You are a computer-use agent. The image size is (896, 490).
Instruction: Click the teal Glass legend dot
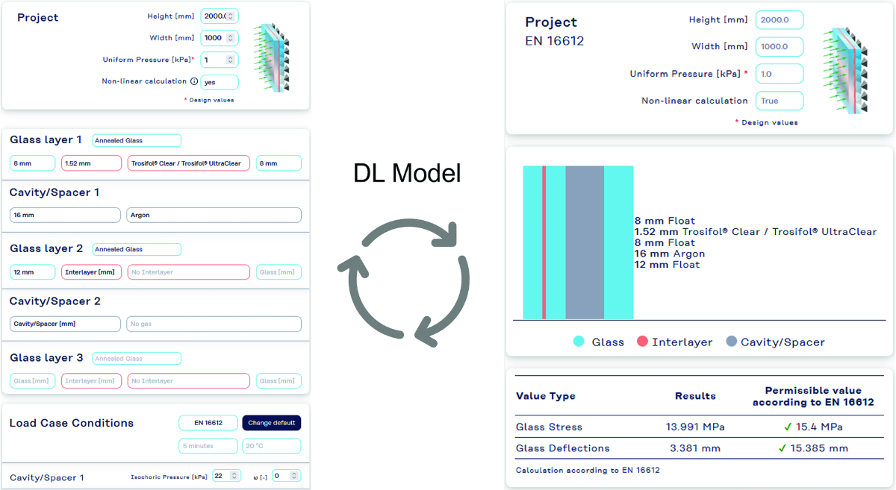[579, 342]
